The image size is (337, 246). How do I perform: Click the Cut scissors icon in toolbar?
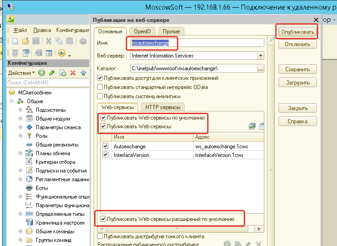48,41
